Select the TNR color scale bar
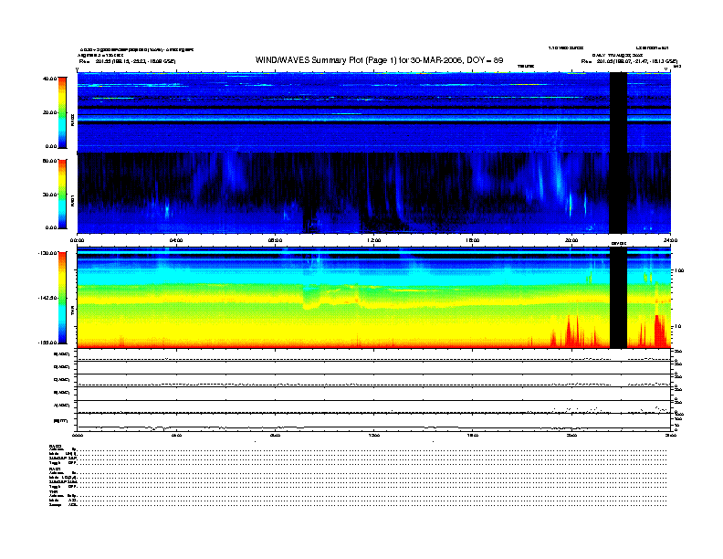Screen dimensions: 723x559 coord(62,298)
